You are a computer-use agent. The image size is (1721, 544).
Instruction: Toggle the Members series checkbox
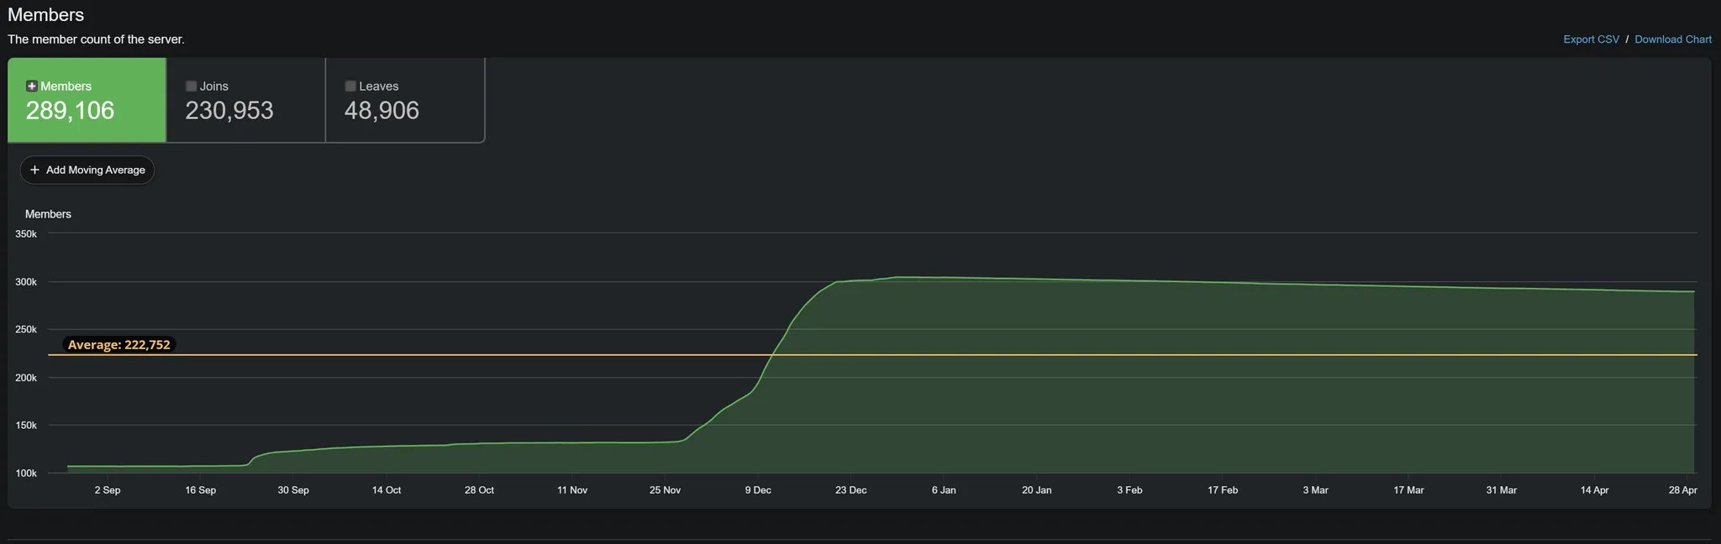(32, 86)
